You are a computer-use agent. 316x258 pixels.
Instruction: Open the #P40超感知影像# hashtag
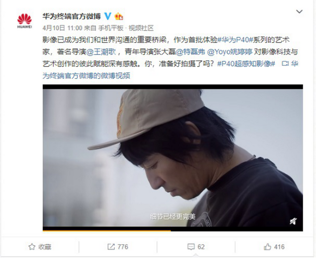[246, 64]
